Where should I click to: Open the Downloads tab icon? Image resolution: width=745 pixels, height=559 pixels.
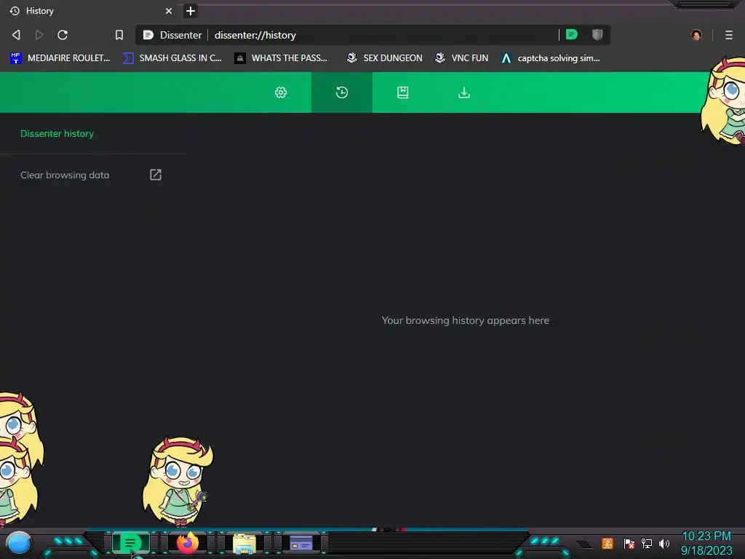pyautogui.click(x=463, y=92)
